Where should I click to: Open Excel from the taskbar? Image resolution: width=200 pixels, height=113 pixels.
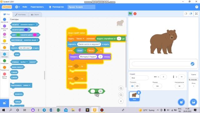(x=58, y=110)
